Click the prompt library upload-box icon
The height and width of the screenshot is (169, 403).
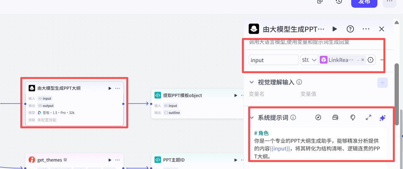336,118
